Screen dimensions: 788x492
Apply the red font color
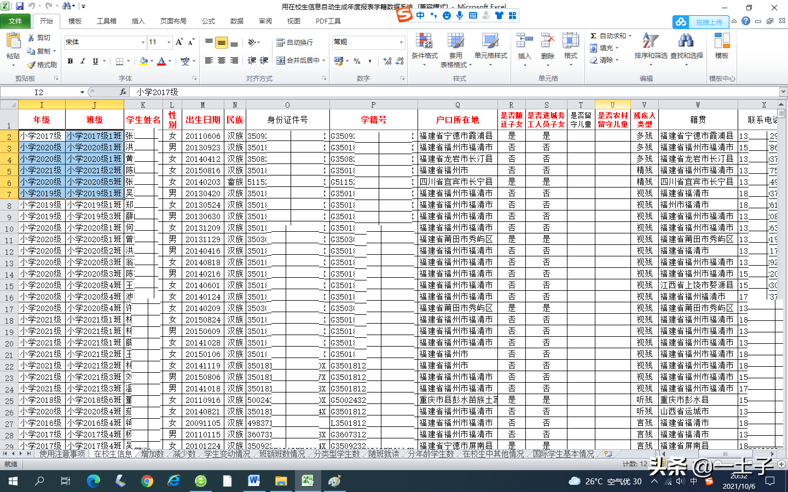point(161,61)
